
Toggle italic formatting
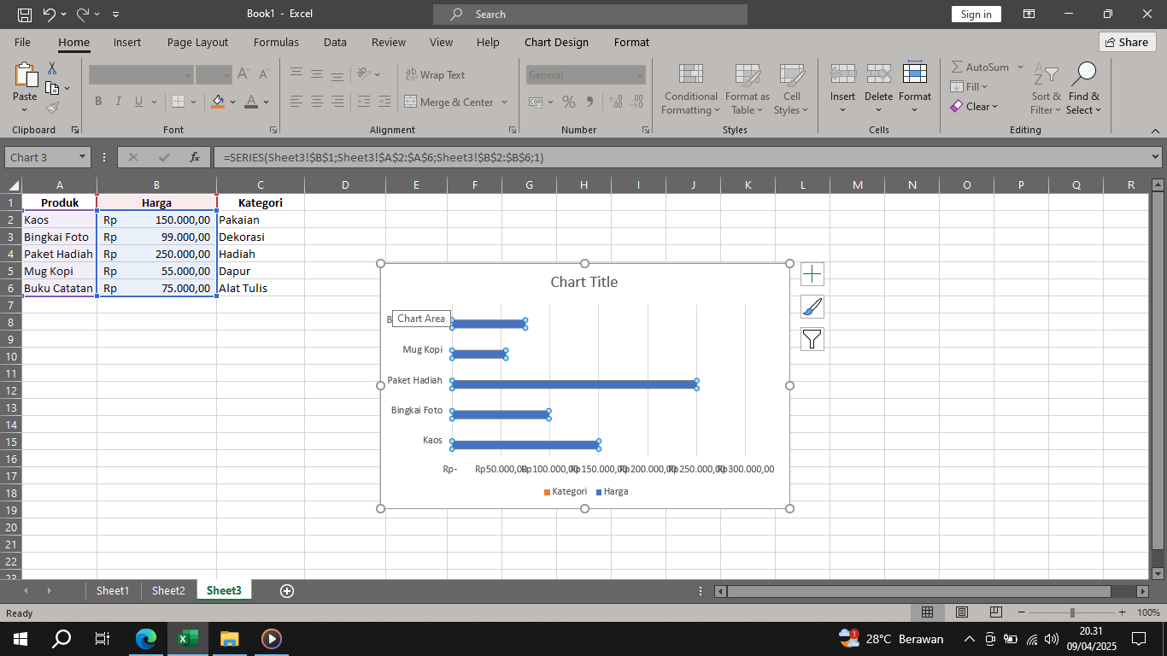(x=119, y=102)
